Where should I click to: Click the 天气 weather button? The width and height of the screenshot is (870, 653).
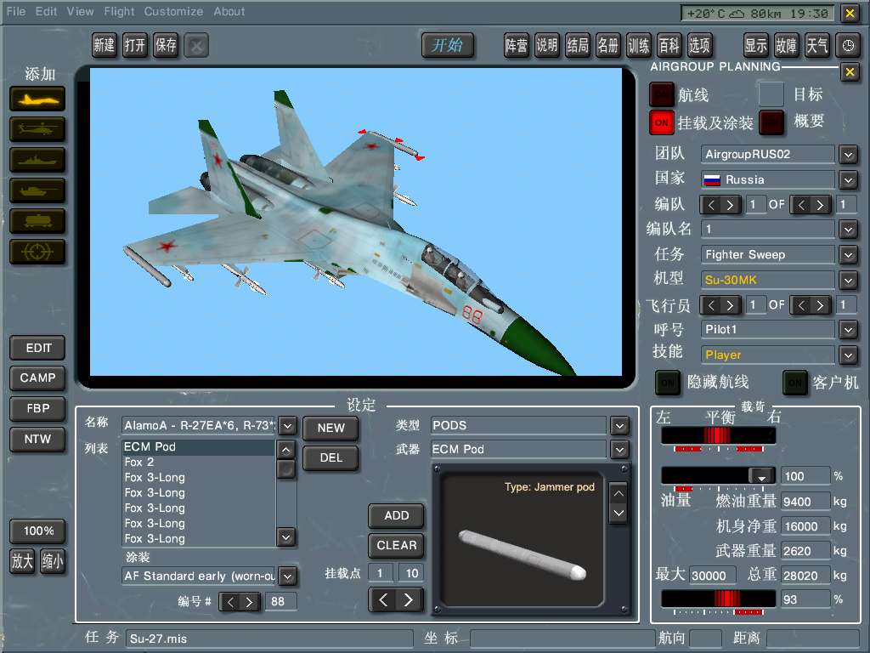point(816,45)
